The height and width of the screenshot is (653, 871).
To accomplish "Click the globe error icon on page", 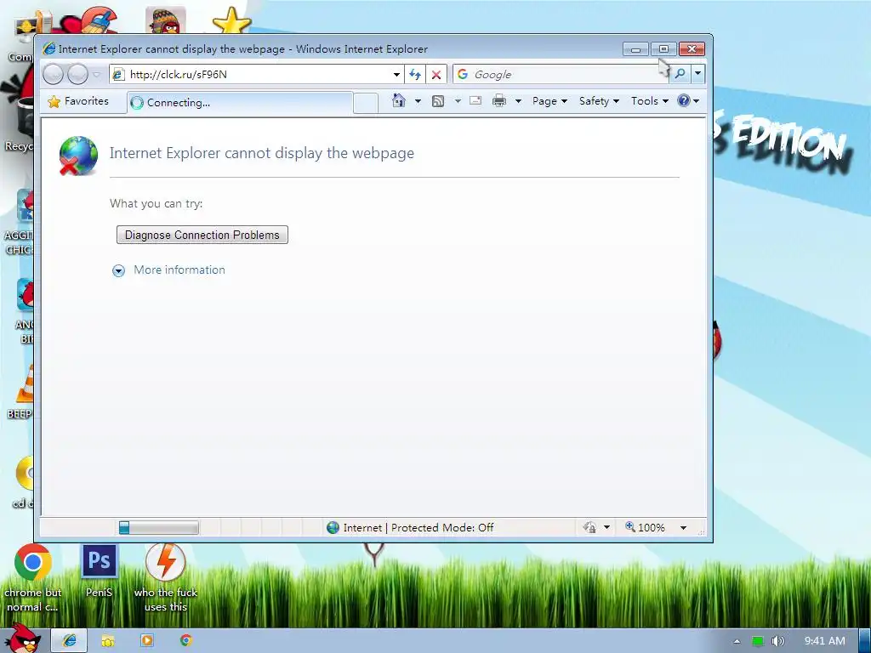I will [78, 156].
